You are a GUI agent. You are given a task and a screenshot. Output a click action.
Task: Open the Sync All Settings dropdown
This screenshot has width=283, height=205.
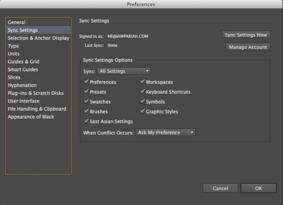point(124,71)
